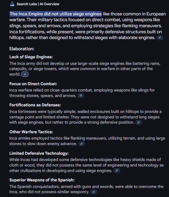Open source link after 'possess similar weaponry.'
The height and width of the screenshot is (197, 169).
tap(94, 192)
